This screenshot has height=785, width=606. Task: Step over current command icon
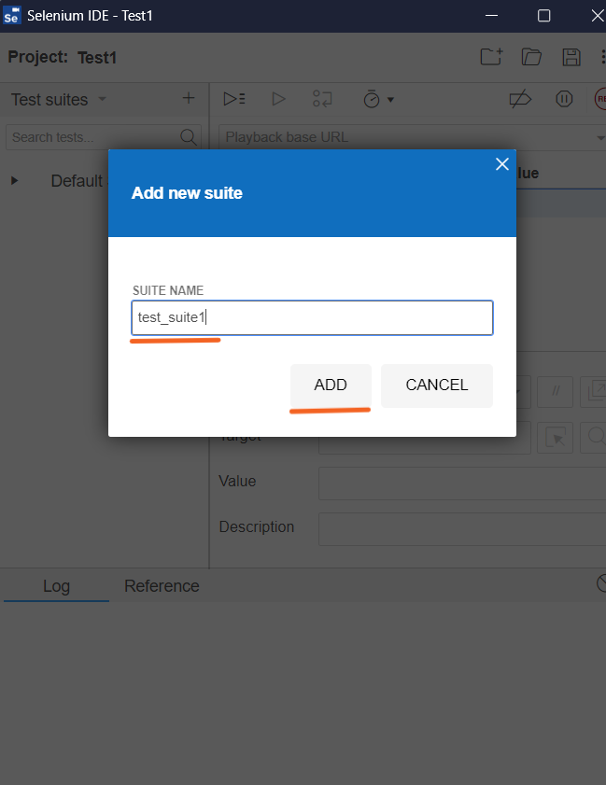pos(322,99)
